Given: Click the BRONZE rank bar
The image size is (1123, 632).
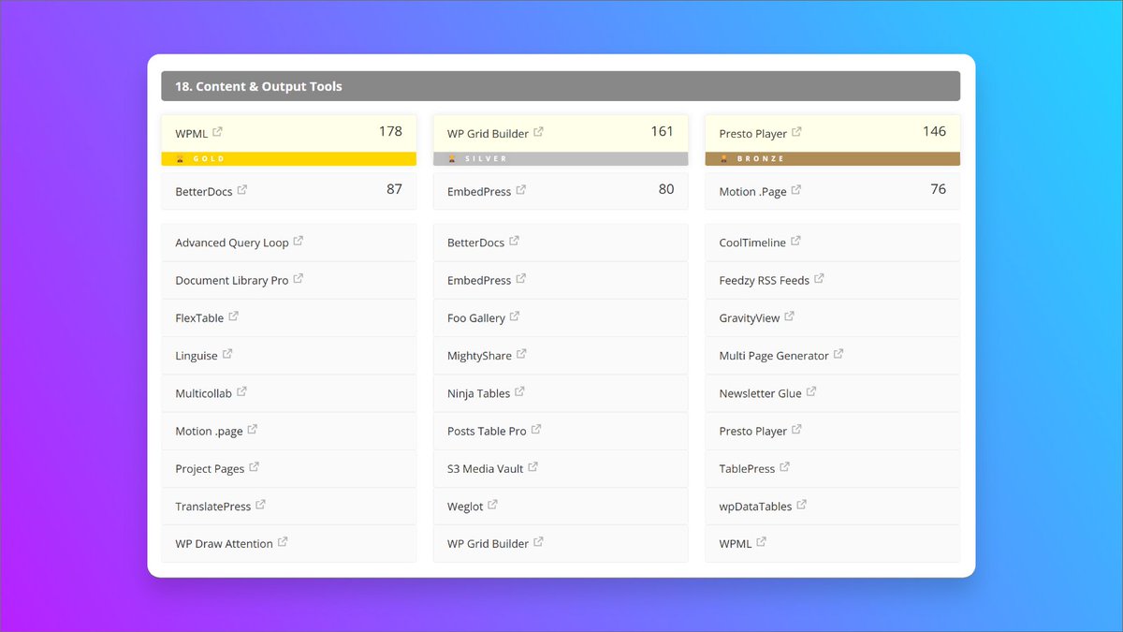Looking at the screenshot, I should 833,159.
